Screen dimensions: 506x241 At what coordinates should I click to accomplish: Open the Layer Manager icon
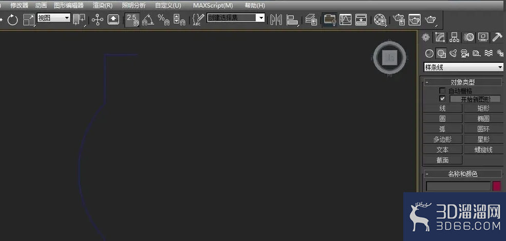311,20
